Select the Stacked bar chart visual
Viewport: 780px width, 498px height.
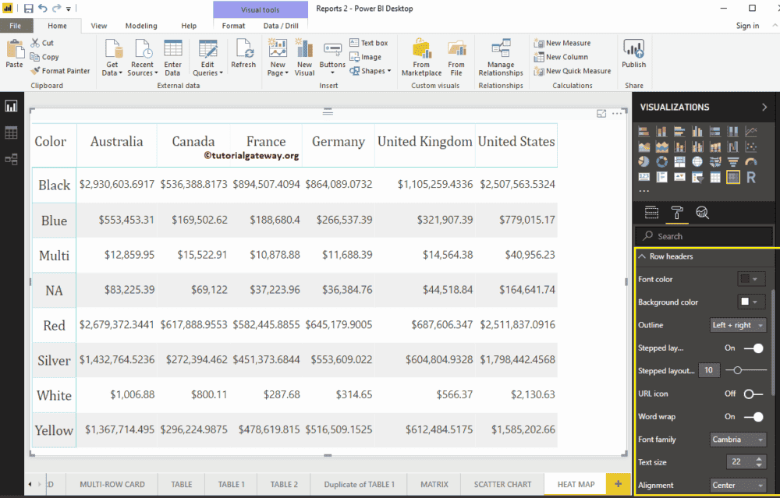pos(643,131)
